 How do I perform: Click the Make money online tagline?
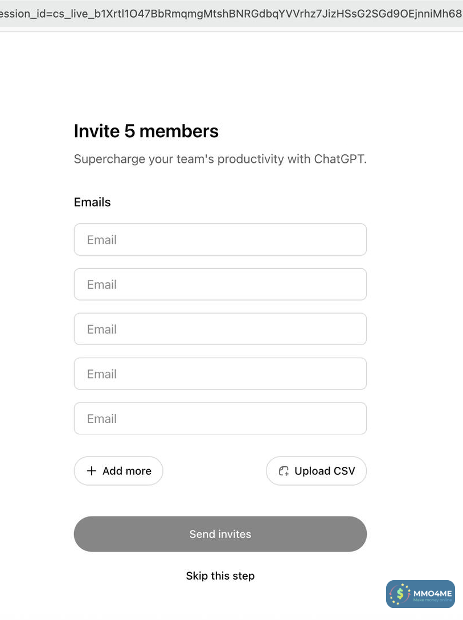coord(432,600)
